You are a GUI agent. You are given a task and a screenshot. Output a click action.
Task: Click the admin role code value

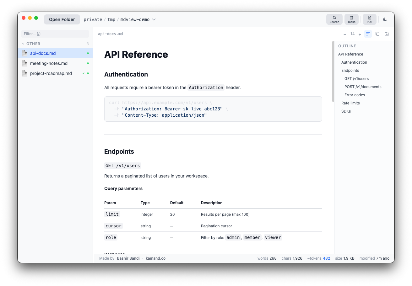click(233, 237)
